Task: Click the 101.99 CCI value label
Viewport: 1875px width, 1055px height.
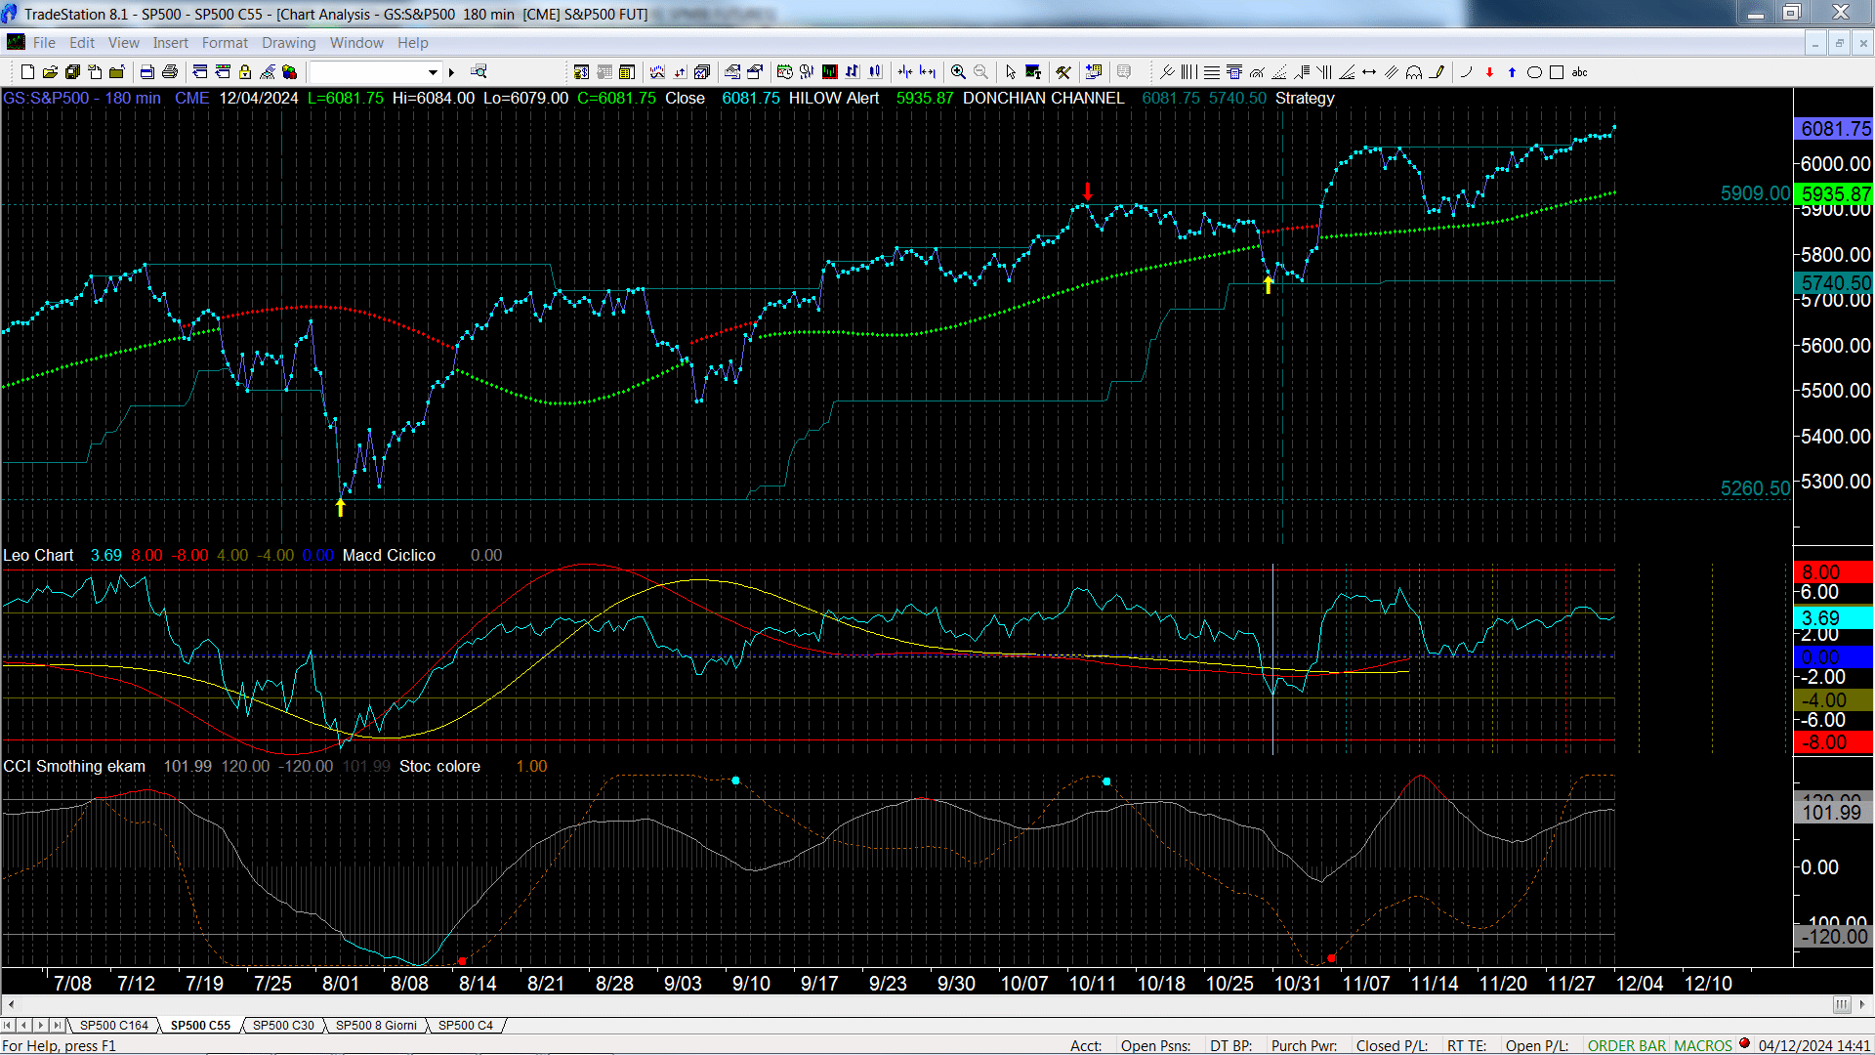Action: tap(1834, 813)
